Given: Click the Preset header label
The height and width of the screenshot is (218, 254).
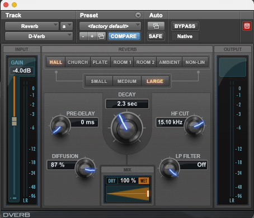Looking at the screenshot, I should point(89,15).
